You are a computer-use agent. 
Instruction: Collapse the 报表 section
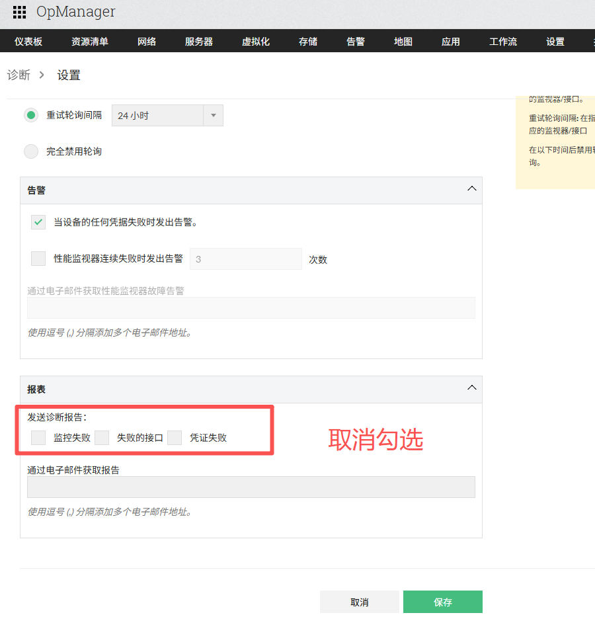coord(471,388)
